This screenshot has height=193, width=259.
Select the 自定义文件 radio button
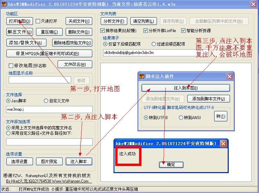[46, 101]
